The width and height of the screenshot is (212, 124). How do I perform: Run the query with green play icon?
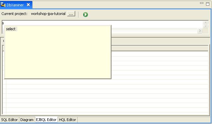tap(86, 14)
